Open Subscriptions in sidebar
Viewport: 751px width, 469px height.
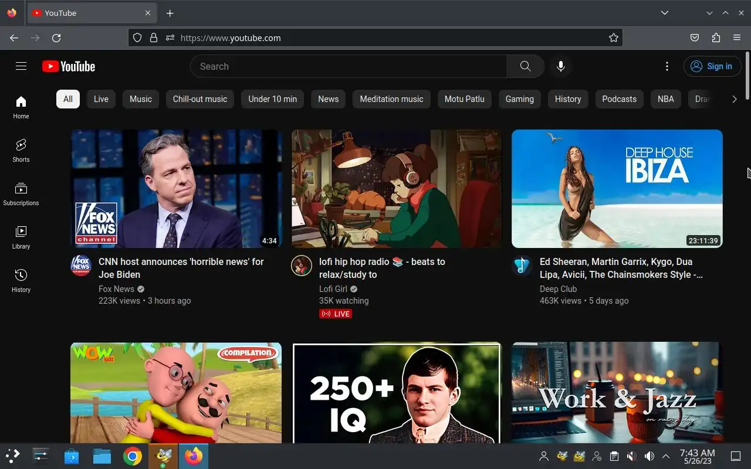[x=21, y=194]
